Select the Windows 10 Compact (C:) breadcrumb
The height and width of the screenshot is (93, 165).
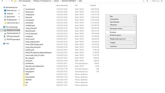click(x=42, y=1)
